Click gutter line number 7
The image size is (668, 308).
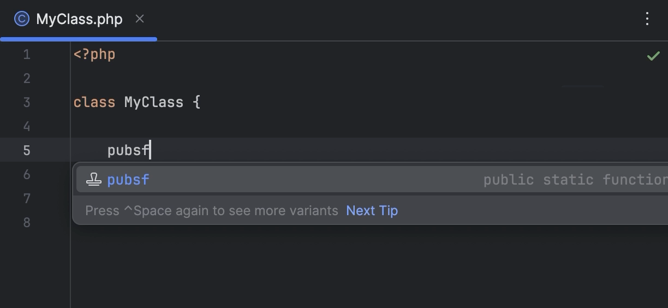(27, 199)
